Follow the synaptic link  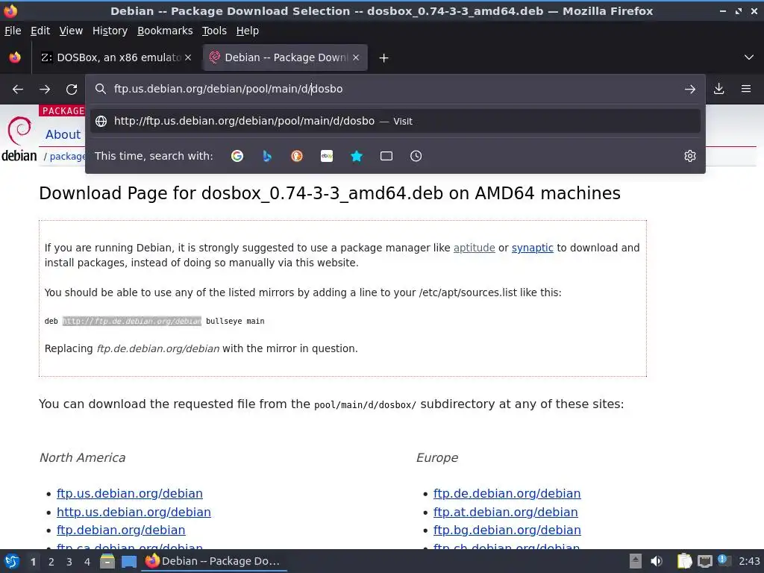533,248
